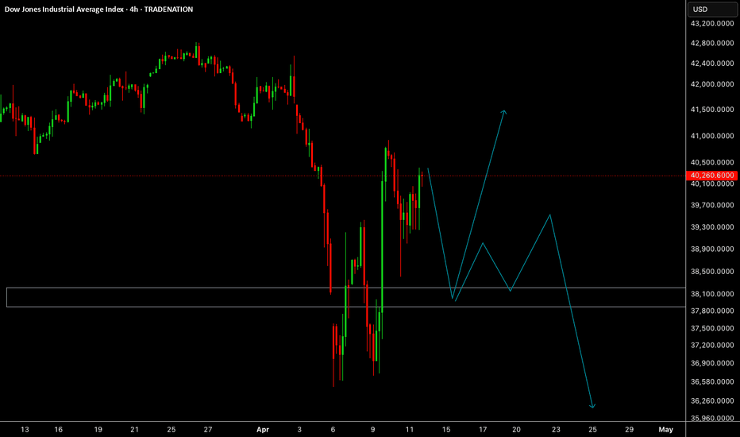Click the 37,800.0000 price axis label

click(712, 311)
